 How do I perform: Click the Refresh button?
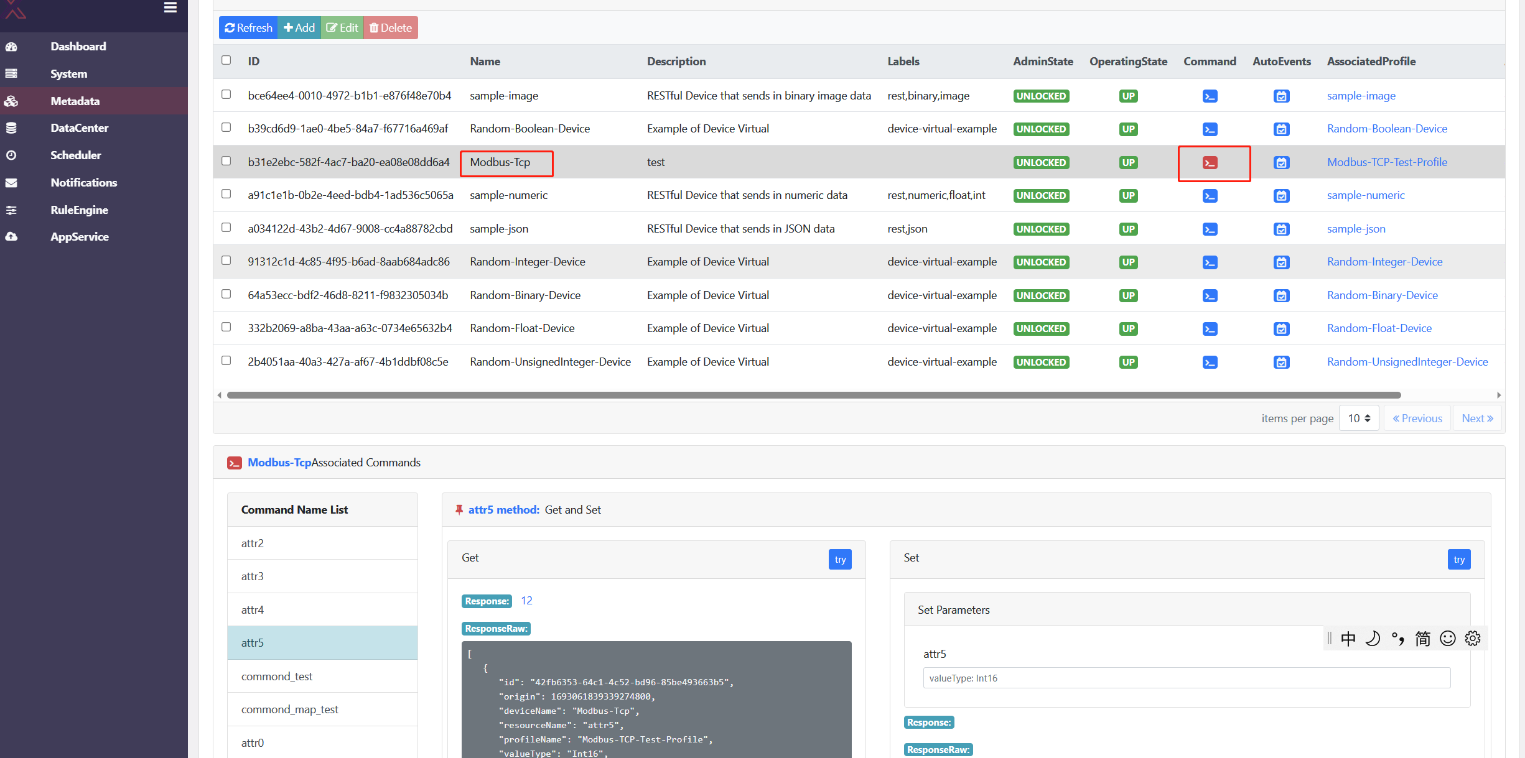point(248,27)
